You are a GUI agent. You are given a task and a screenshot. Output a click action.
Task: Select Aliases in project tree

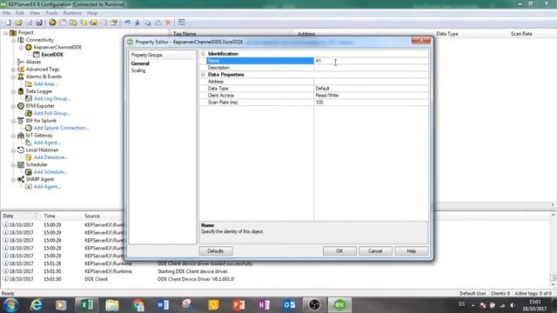(33, 62)
